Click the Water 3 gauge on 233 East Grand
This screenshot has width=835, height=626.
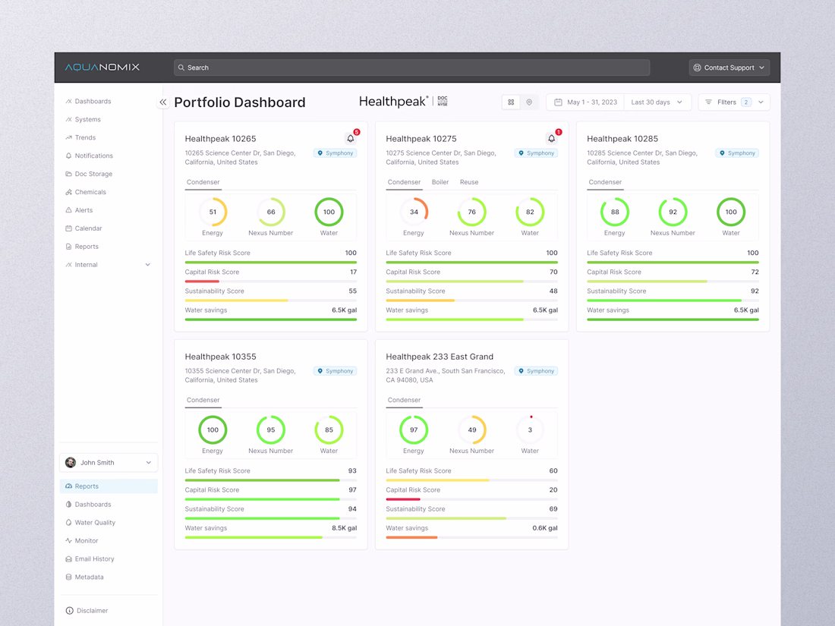530,429
